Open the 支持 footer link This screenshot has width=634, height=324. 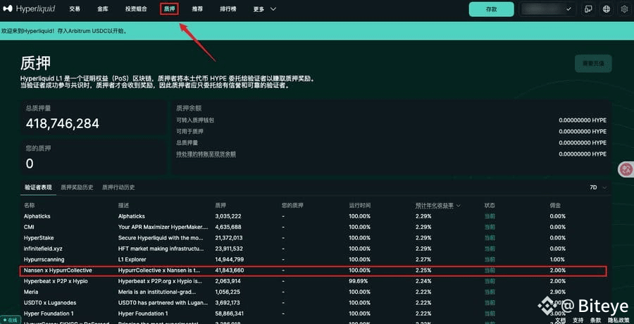coord(578,320)
